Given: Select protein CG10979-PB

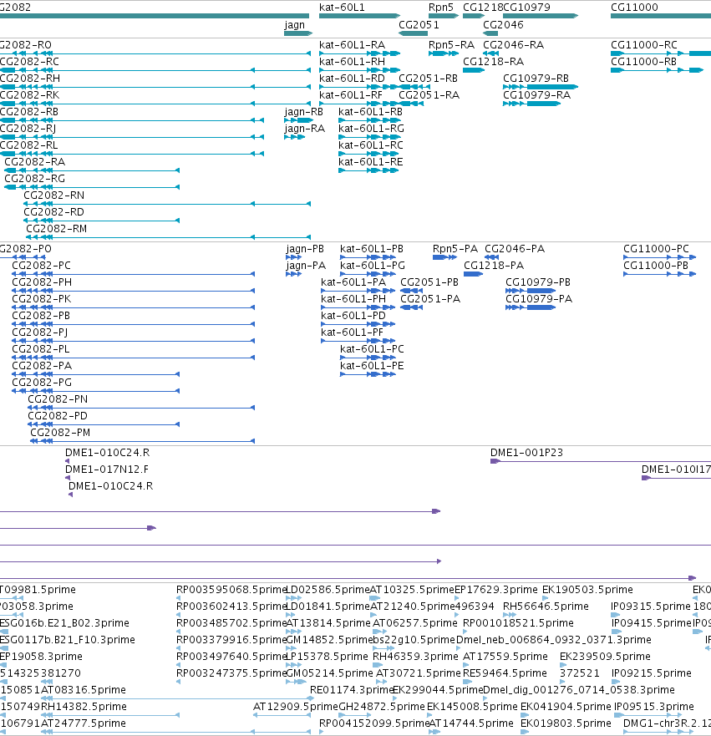Looking at the screenshot, I should click(x=538, y=282).
